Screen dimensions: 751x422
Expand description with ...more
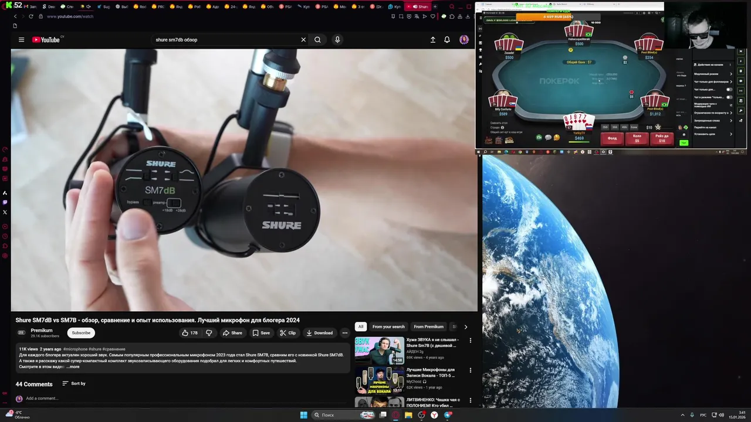(73, 367)
